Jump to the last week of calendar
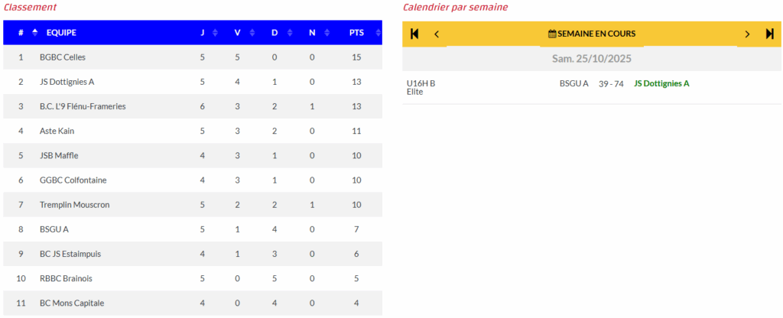783x318 pixels. point(769,34)
